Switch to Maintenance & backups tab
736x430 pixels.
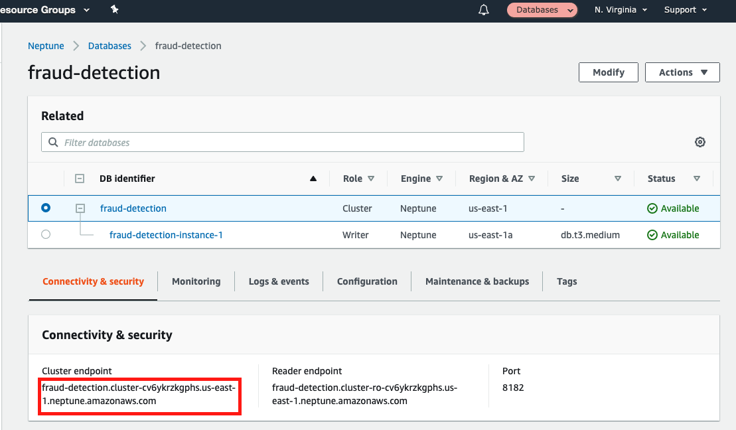tap(477, 281)
